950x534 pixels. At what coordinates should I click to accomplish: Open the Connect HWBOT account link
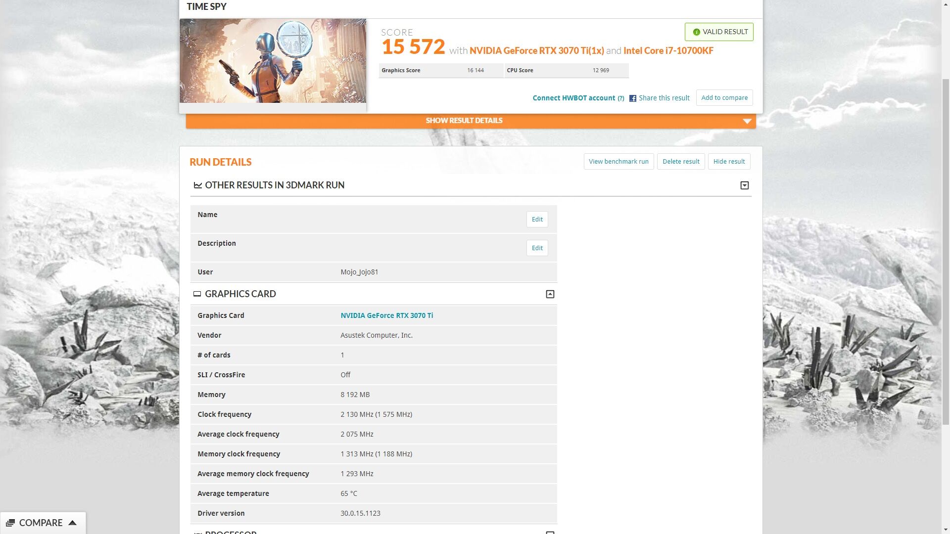(573, 98)
